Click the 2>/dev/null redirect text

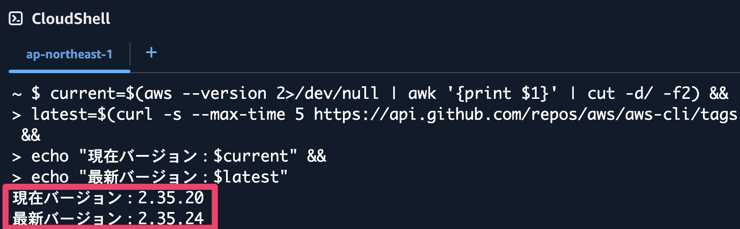coord(327,94)
